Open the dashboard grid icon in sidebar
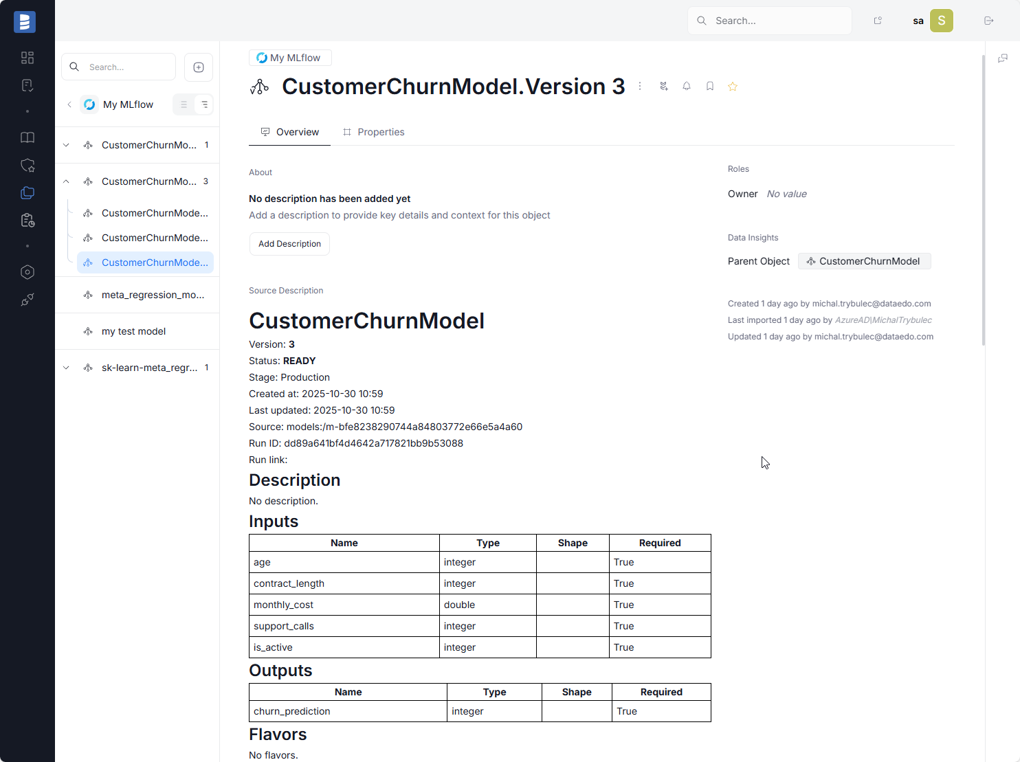The image size is (1020, 762). point(27,58)
